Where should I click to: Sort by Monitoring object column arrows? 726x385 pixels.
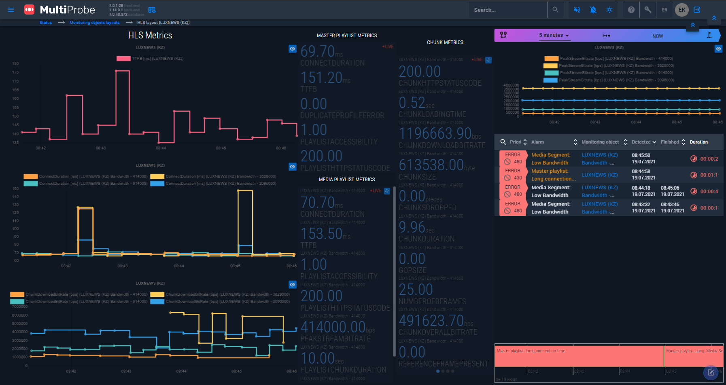[625, 142]
